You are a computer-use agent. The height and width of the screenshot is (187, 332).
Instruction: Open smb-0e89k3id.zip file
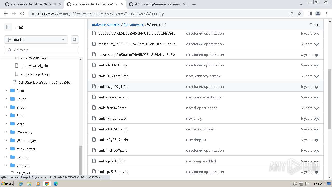coord(113,65)
